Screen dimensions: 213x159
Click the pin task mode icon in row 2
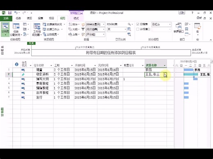[23, 74]
